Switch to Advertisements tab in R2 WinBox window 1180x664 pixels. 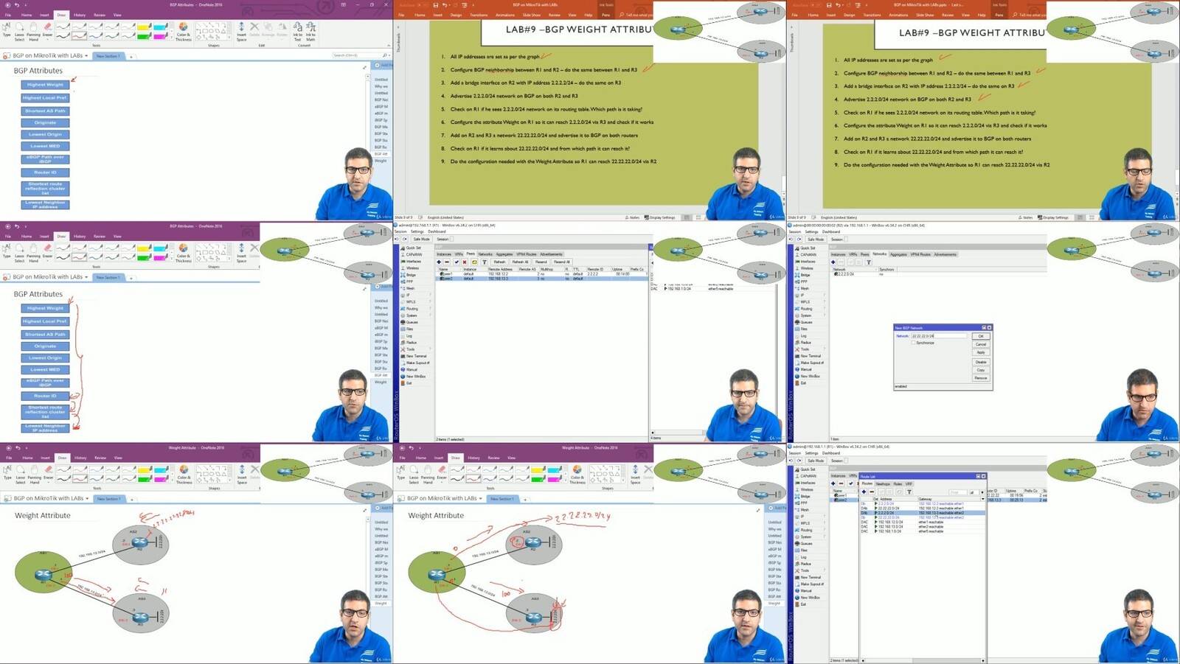(945, 254)
